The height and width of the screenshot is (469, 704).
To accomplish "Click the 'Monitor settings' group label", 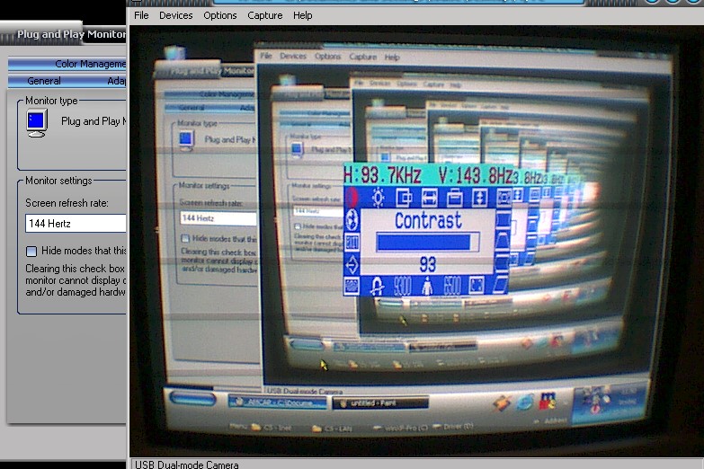I will click(x=58, y=181).
